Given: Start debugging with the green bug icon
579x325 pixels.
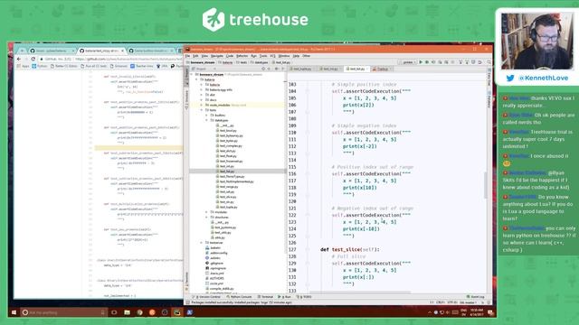Looking at the screenshot, I should click(x=427, y=62).
